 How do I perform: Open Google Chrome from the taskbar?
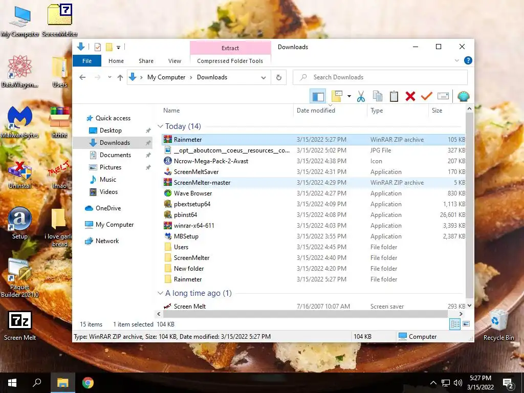tap(88, 383)
